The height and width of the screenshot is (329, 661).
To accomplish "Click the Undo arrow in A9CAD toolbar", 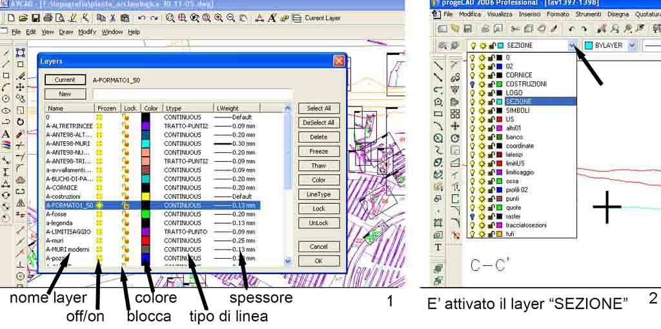I will pyautogui.click(x=141, y=18).
